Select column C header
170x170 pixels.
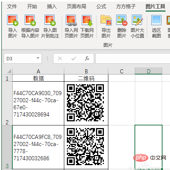pyautogui.click(x=121, y=71)
